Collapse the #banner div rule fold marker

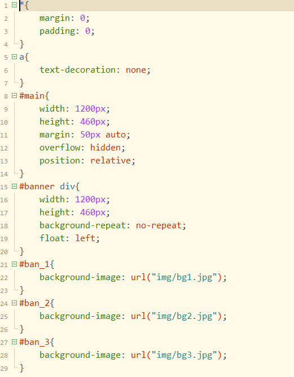point(15,187)
